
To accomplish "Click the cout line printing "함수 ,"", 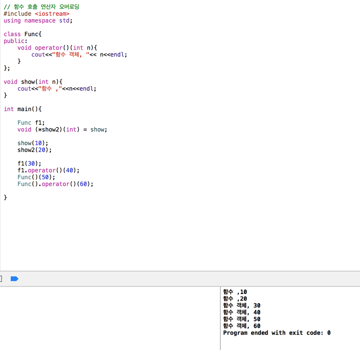I will point(57,89).
